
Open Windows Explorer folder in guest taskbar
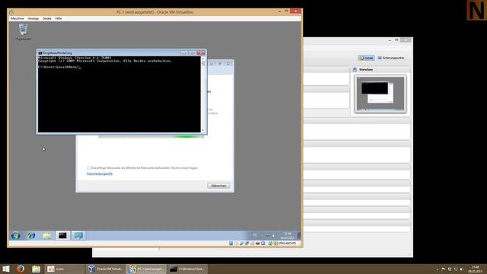(47, 236)
